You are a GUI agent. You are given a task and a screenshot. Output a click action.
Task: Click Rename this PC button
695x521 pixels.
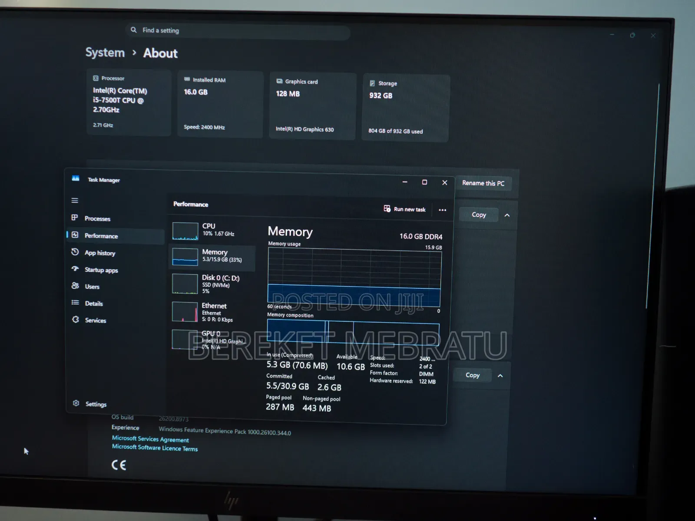pyautogui.click(x=483, y=183)
